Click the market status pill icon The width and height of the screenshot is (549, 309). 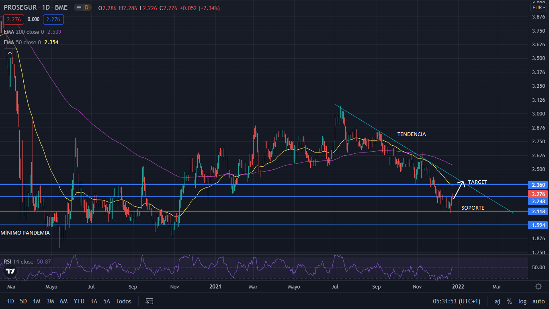click(x=78, y=8)
